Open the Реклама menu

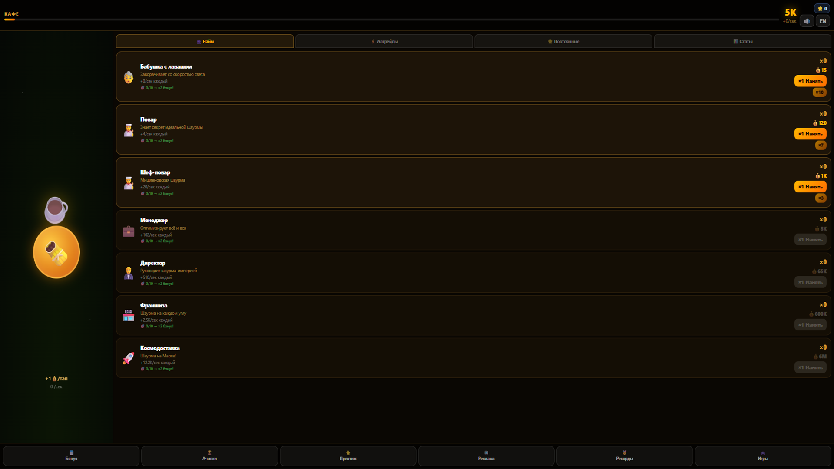[486, 456]
